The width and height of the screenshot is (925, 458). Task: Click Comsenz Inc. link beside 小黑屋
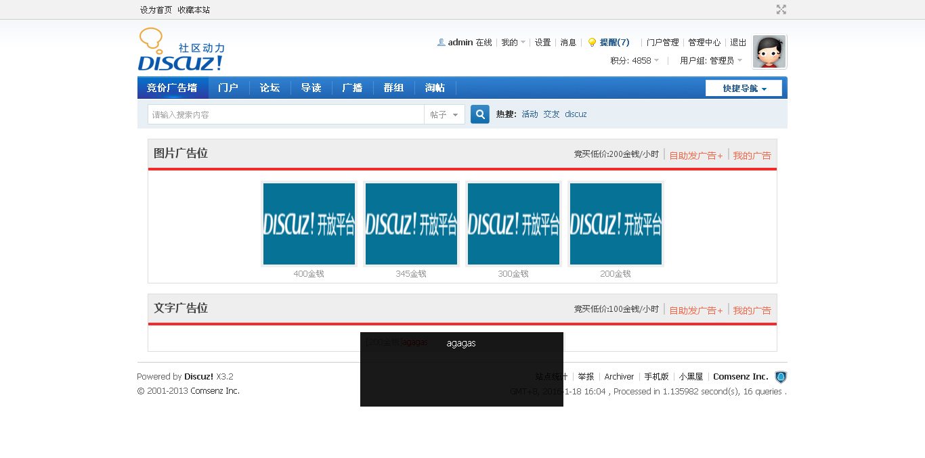pos(741,377)
